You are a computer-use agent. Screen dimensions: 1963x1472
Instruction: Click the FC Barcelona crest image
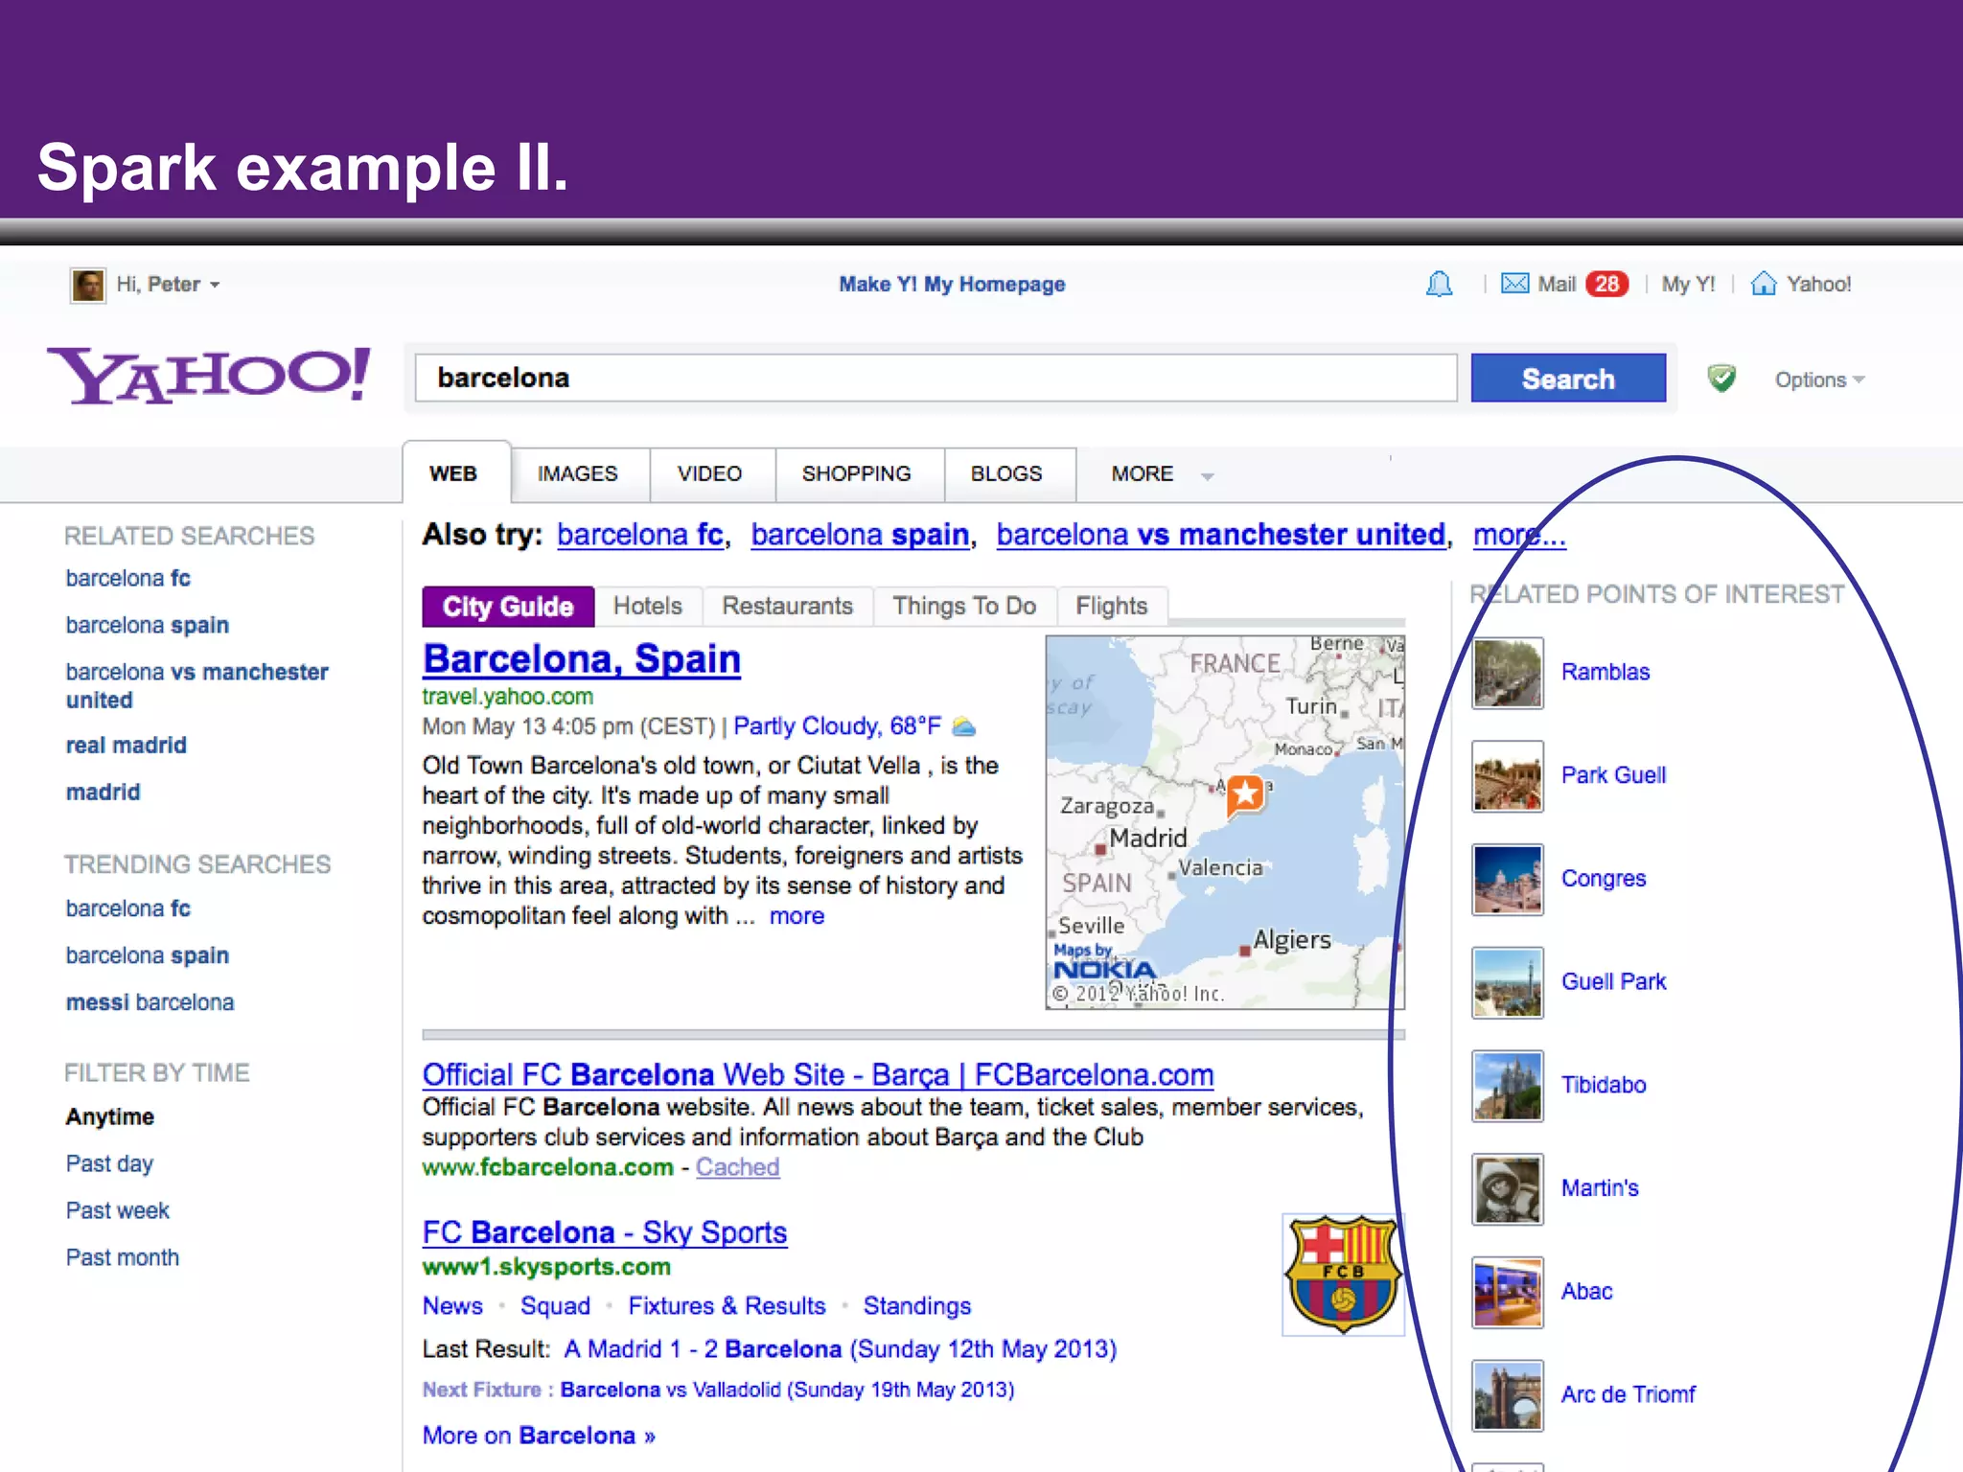[1342, 1274]
